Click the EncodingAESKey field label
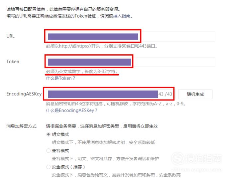Image resolution: width=230 pixels, height=181 pixels. [24, 94]
